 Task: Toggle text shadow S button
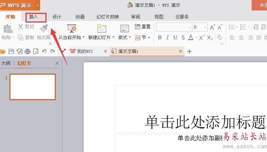click(183, 37)
